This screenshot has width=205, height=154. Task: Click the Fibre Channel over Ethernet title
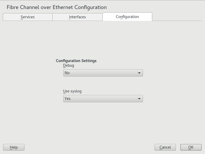point(57,7)
